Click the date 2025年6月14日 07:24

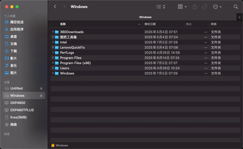(x=162, y=58)
